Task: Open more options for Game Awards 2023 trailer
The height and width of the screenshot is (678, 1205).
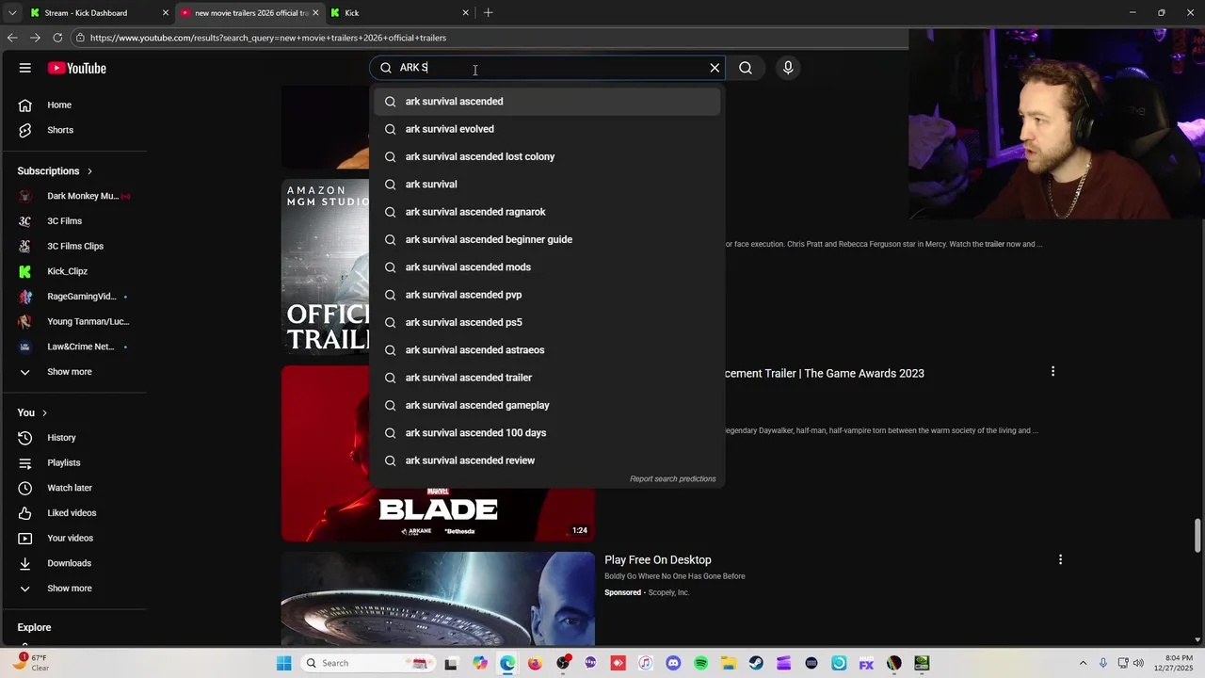Action: (x=1052, y=372)
